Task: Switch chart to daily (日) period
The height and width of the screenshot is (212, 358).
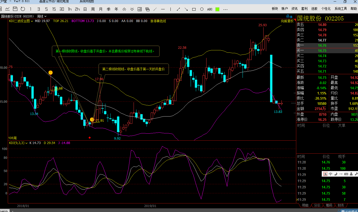Action: pyautogui.click(x=85, y=9)
